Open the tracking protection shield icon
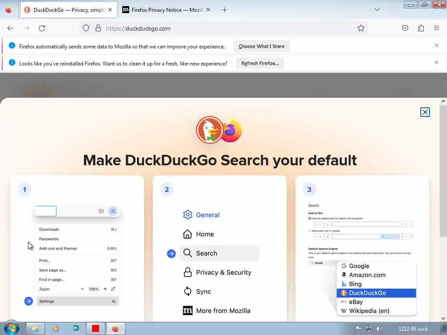The image size is (447, 335). 86,28
